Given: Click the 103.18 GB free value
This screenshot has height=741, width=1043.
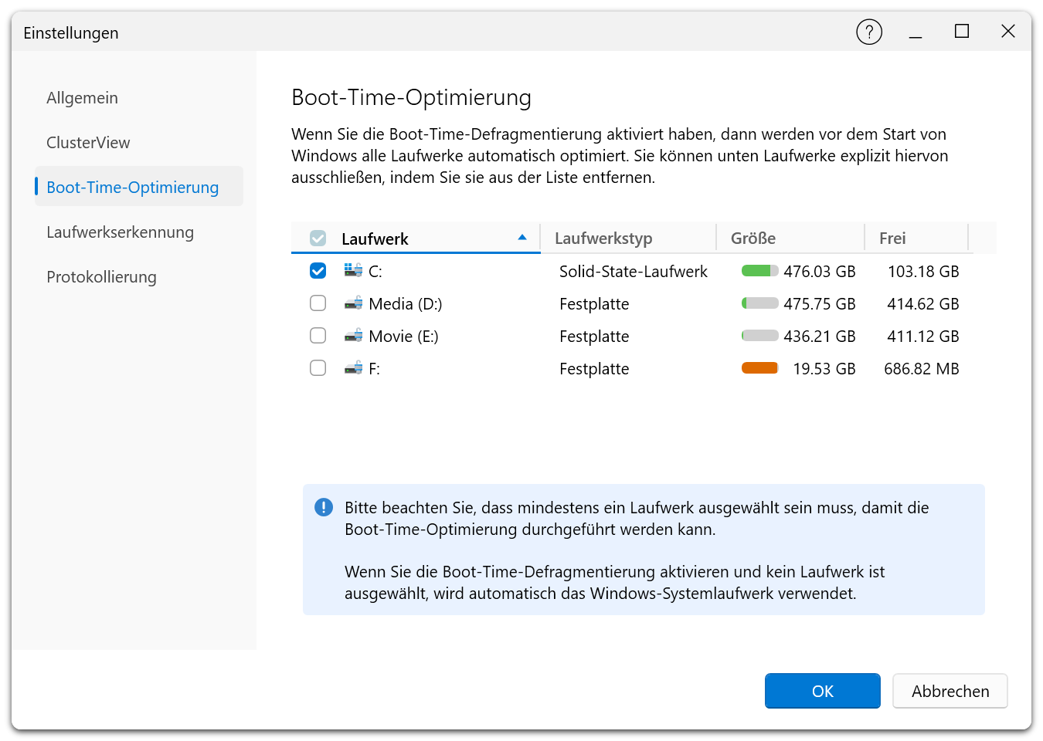Looking at the screenshot, I should 923,272.
